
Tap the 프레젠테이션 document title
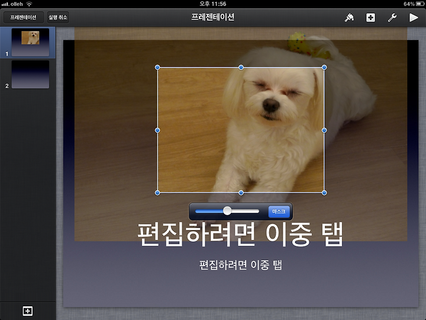[x=213, y=17]
